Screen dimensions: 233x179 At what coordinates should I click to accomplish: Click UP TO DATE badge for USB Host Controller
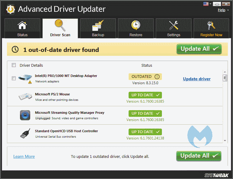click(145, 132)
